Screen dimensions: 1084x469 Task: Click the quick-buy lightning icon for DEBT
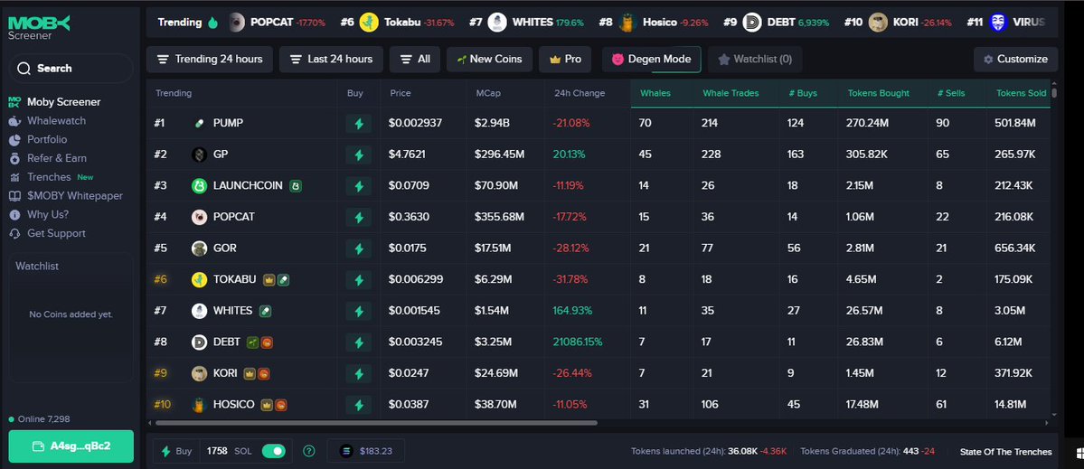[358, 342]
